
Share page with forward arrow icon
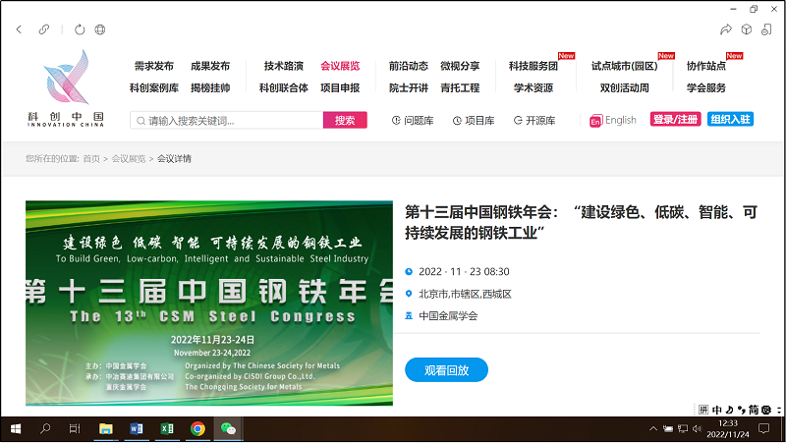coord(726,29)
